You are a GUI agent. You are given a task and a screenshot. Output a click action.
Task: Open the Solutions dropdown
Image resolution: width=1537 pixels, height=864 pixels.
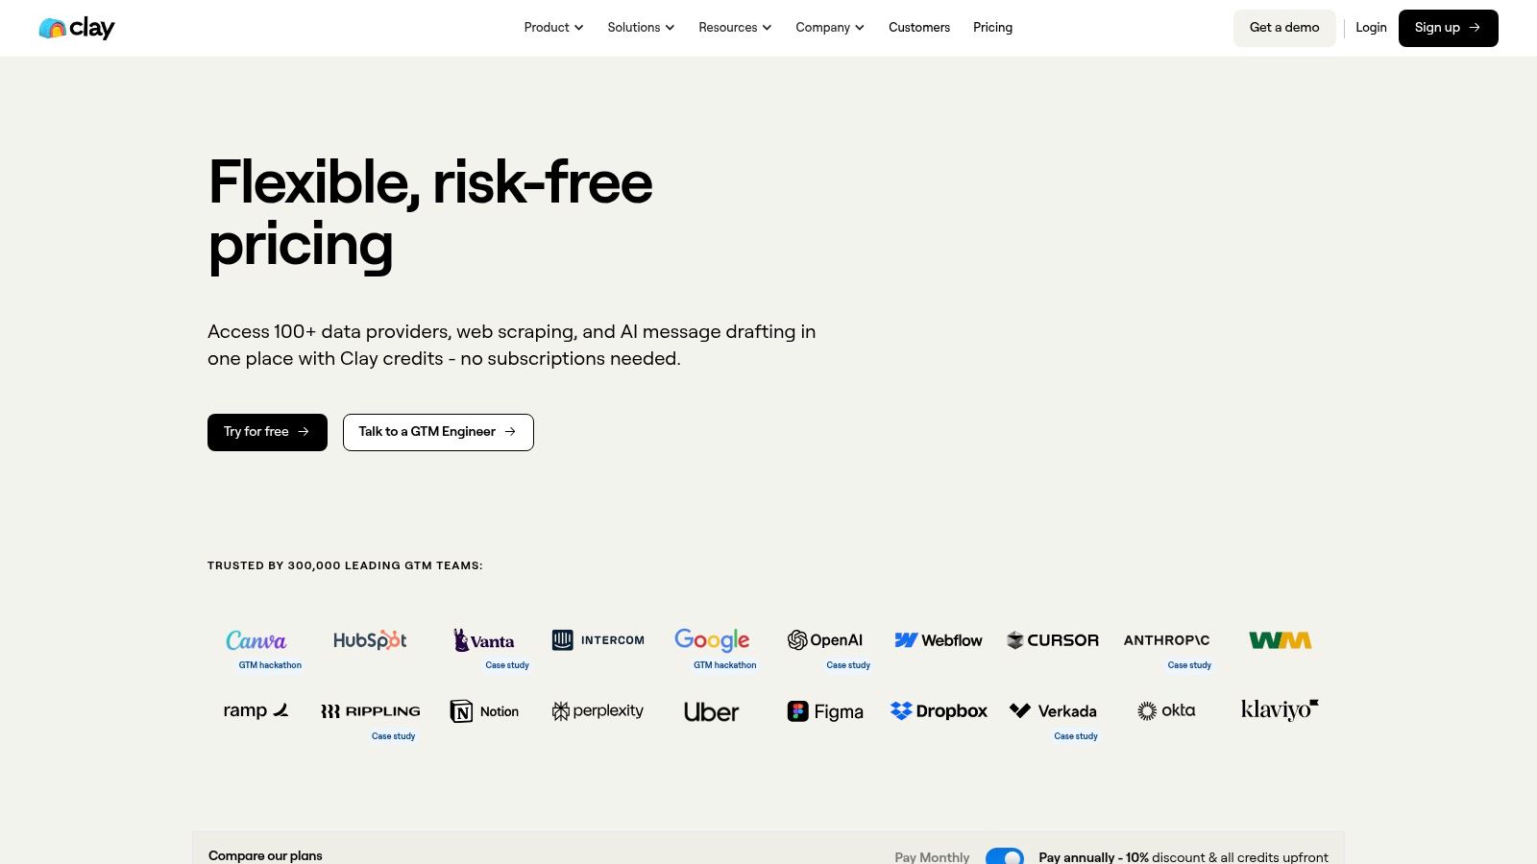641,28
